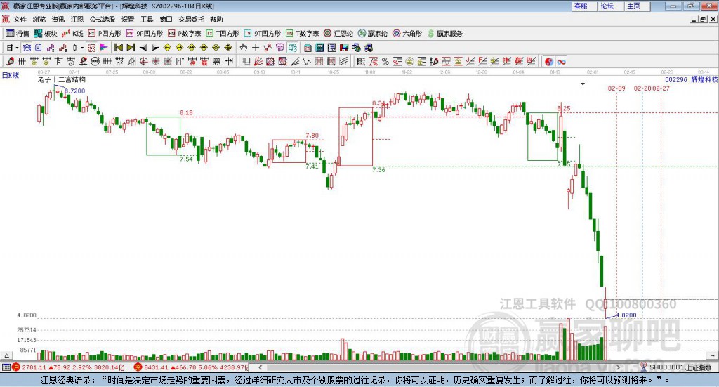The height and width of the screenshot is (387, 719).
Task: Click the 老子十二宫结构 chart label
Action: point(62,79)
